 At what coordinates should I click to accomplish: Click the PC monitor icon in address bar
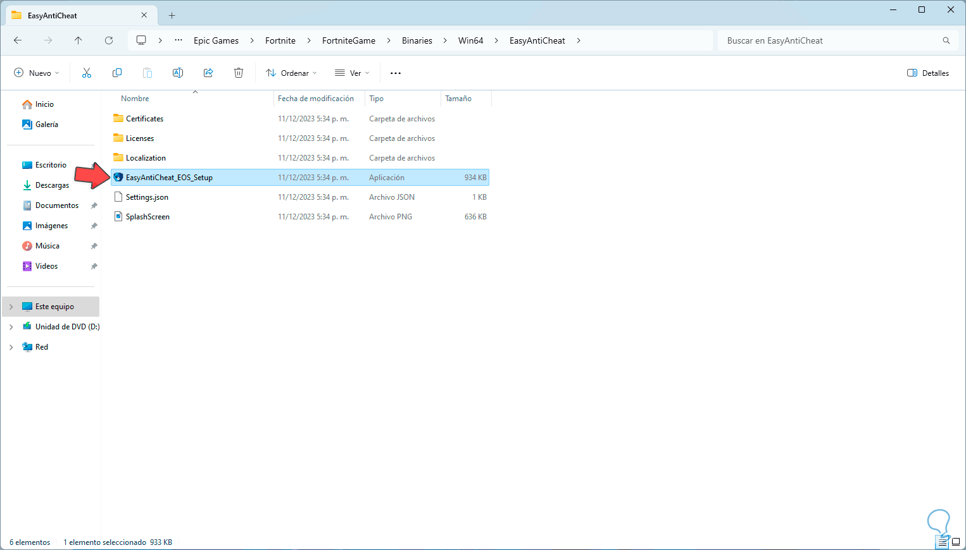[x=141, y=40]
